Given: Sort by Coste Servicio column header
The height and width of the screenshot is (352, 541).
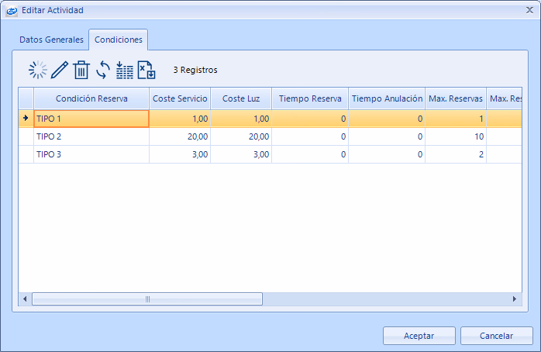Looking at the screenshot, I should pos(180,98).
